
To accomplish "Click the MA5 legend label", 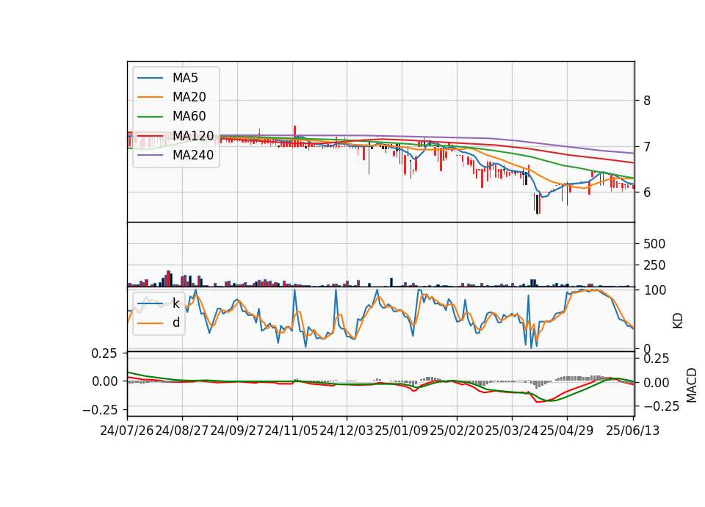I will 185,78.
